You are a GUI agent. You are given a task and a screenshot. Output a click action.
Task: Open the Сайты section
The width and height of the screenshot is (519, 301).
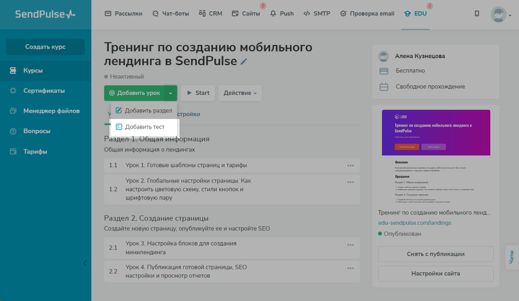click(x=246, y=14)
